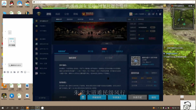Open the 腾讯QQ desktop shortcut

[12, 4]
